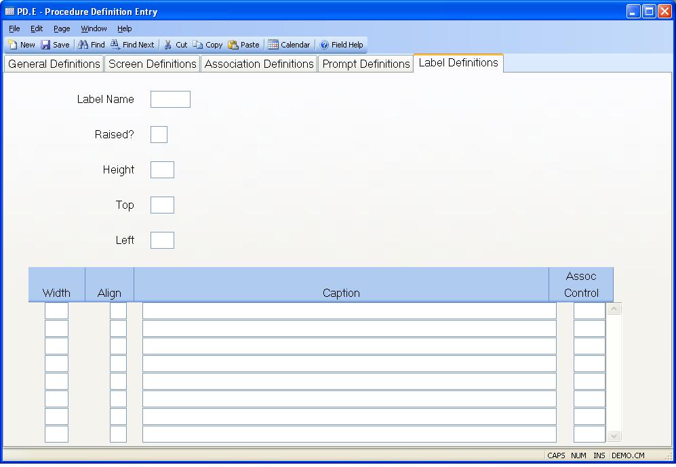Viewport: 676px width, 467px height.
Task: Maximize the PD.E window
Action: pos(649,12)
